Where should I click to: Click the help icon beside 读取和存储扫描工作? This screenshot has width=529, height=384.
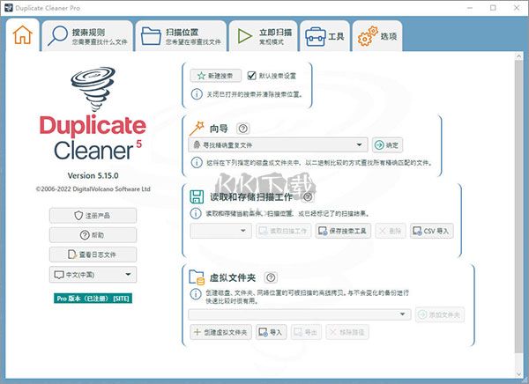tap(308, 197)
